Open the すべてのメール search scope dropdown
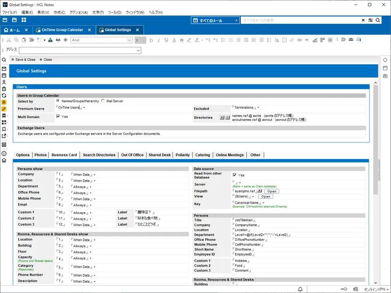 tap(236, 20)
